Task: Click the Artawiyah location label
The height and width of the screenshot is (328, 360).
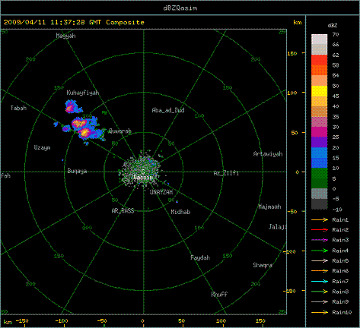Action: 268,154
